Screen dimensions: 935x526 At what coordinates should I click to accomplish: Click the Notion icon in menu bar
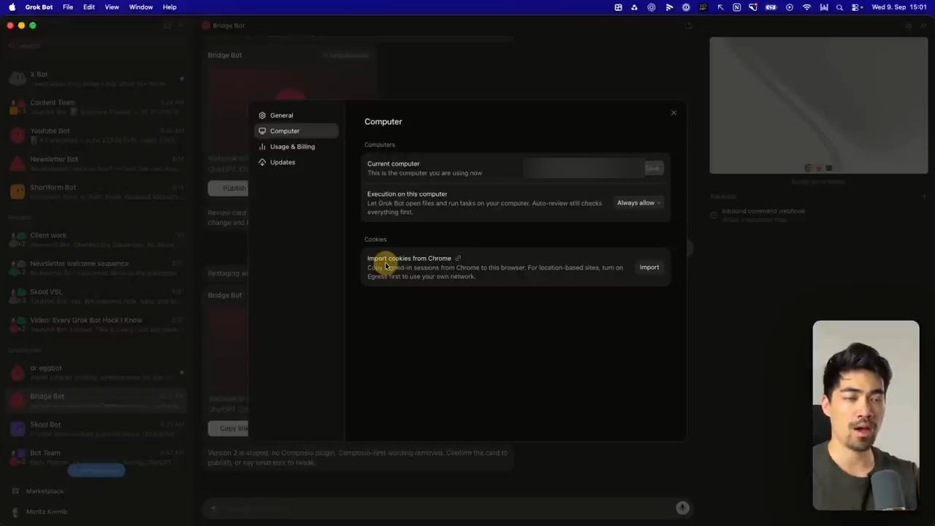pyautogui.click(x=736, y=7)
